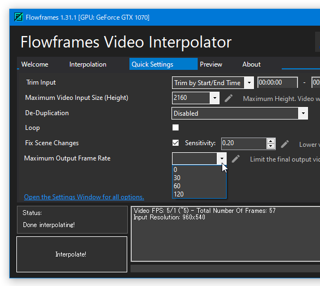
Task: Click the Flowframes app icon in title bar
Action: pyautogui.click(x=19, y=17)
